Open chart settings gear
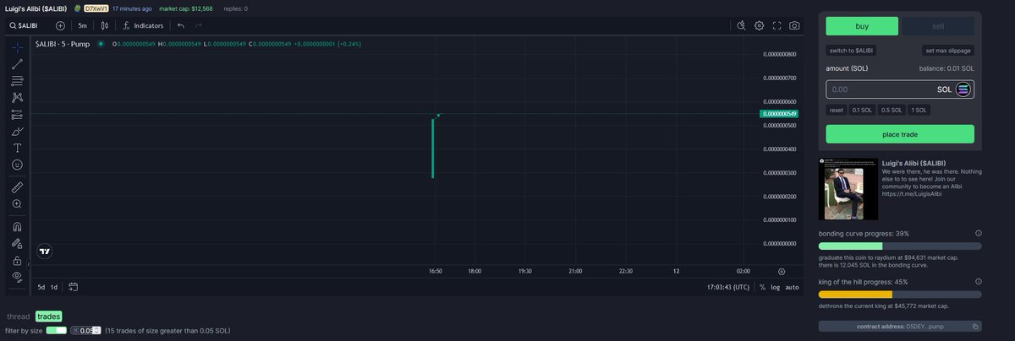Viewport: 1015px width, 341px height. point(760,25)
